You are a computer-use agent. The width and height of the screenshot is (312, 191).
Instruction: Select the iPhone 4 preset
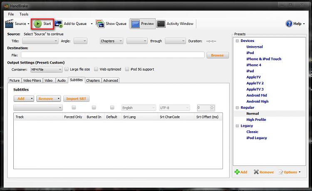tap(254, 65)
